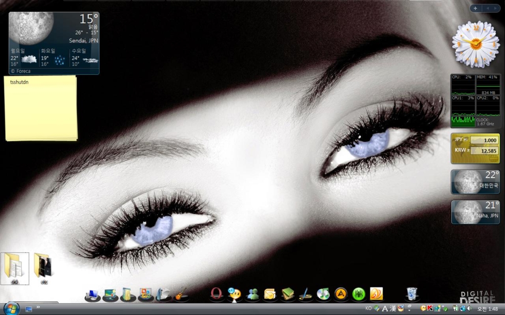
Task: Open the Computer icon in the dock
Action: [93, 295]
